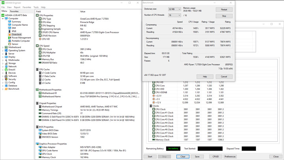Open the Motherboard category icon
The height and width of the screenshot is (160, 284).
[6, 47]
